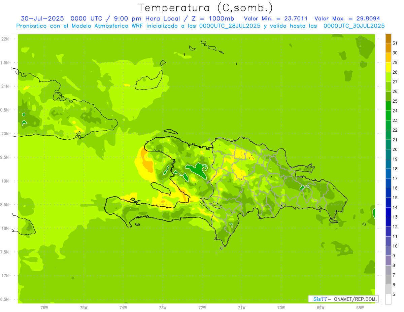Pick white legend swatch below 5

pos(388,299)
